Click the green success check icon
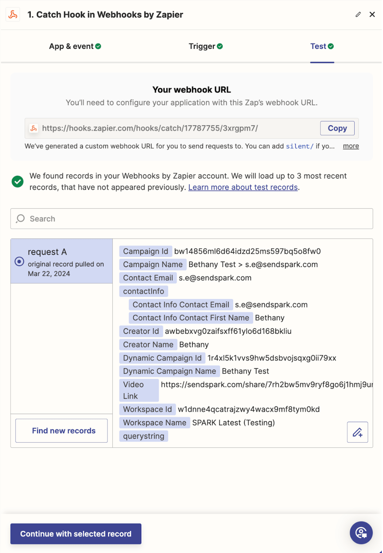Image resolution: width=383 pixels, height=553 pixels. (x=18, y=182)
